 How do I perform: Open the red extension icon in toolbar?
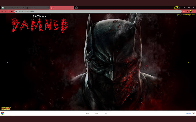click(184, 11)
